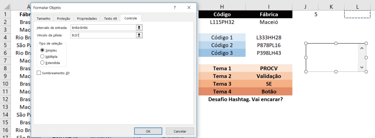Select column H header
Image resolution: width=375 pixels, height=138 pixels.
(x=222, y=7)
